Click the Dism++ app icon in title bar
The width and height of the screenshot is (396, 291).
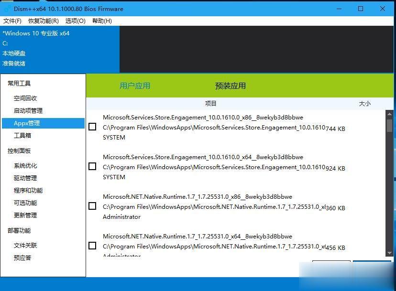(7, 9)
